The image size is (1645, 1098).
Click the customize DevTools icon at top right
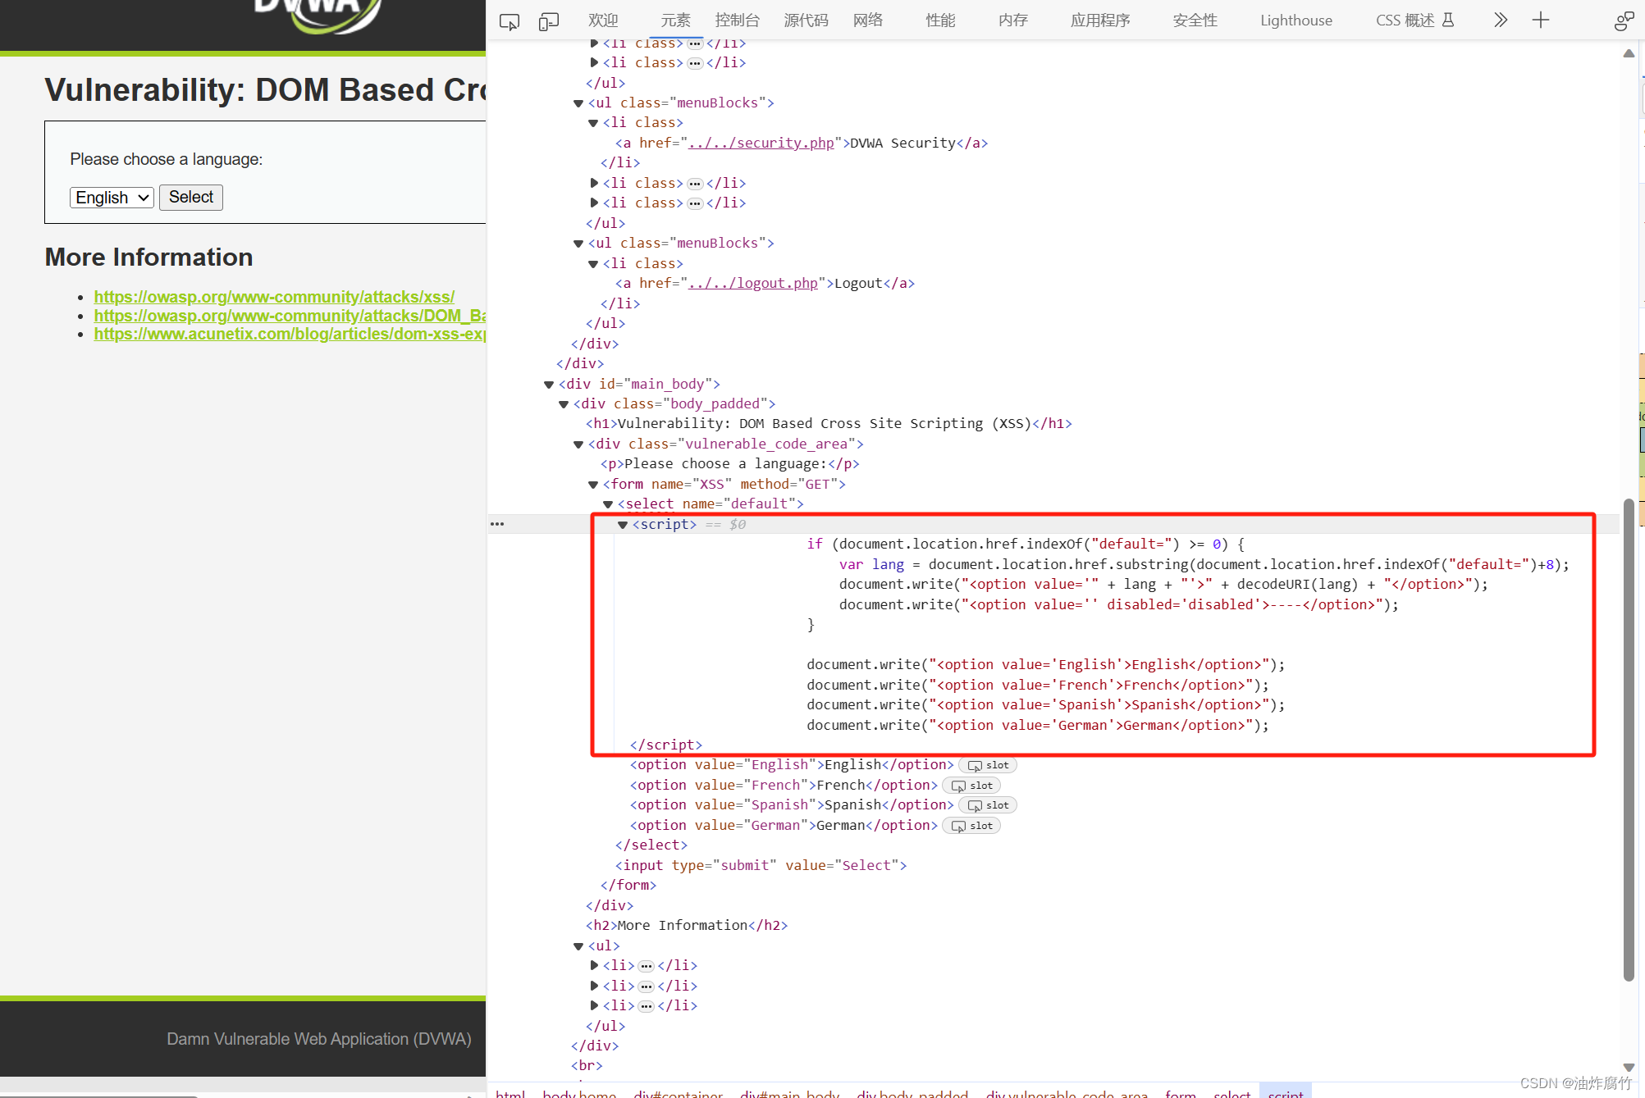[x=1623, y=21]
